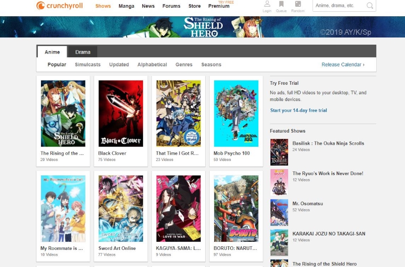Click "75 Videos" under Black Clover
This screenshot has height=267, width=405.
(x=107, y=160)
